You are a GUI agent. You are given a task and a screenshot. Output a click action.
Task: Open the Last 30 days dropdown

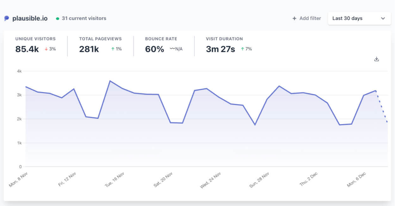(x=359, y=18)
